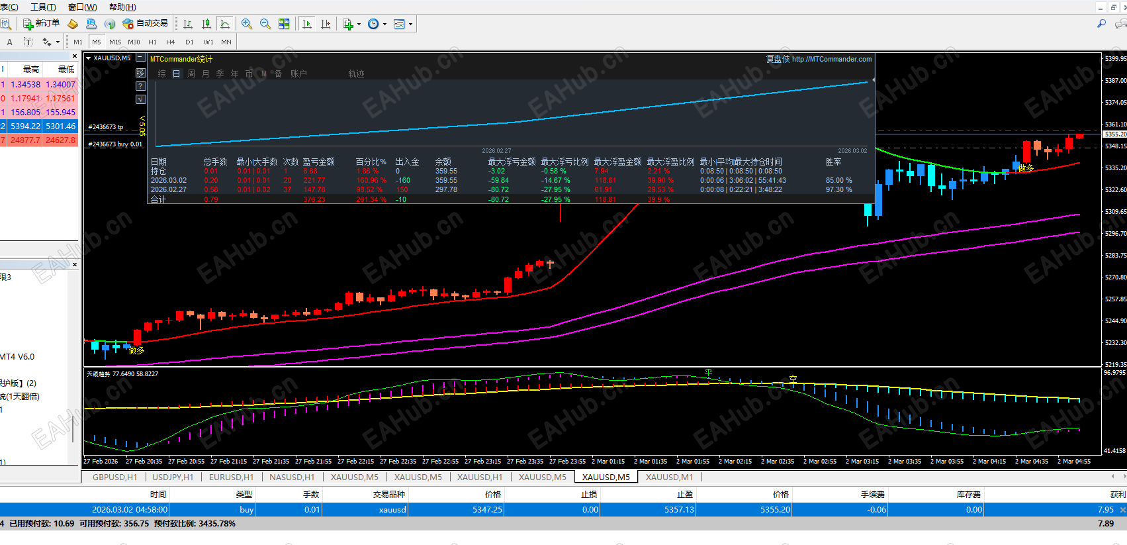Open MetaEditor via the yellow book icon
The height and width of the screenshot is (545, 1127).
(x=73, y=24)
